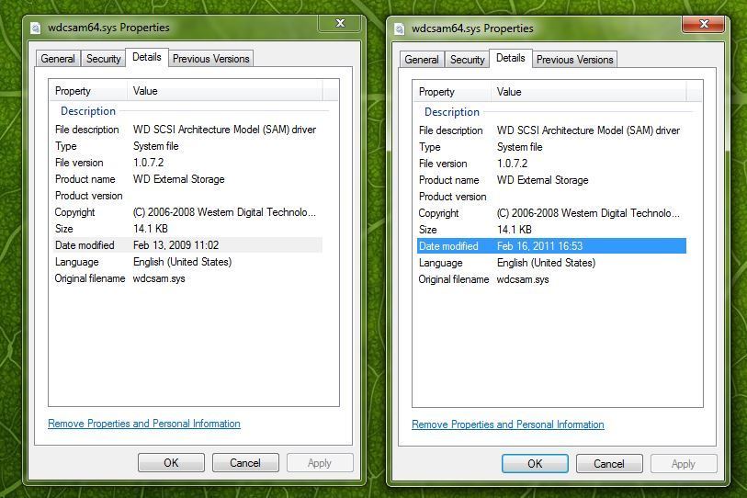Open General tab in right Properties window
Screen dimensions: 747x498
[422, 60]
